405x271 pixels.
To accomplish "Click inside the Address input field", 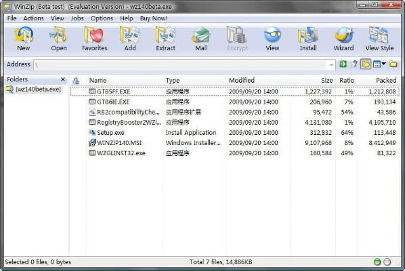I will [181, 65].
